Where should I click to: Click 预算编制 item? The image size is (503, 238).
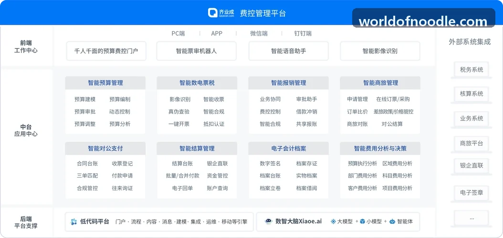tap(120, 99)
